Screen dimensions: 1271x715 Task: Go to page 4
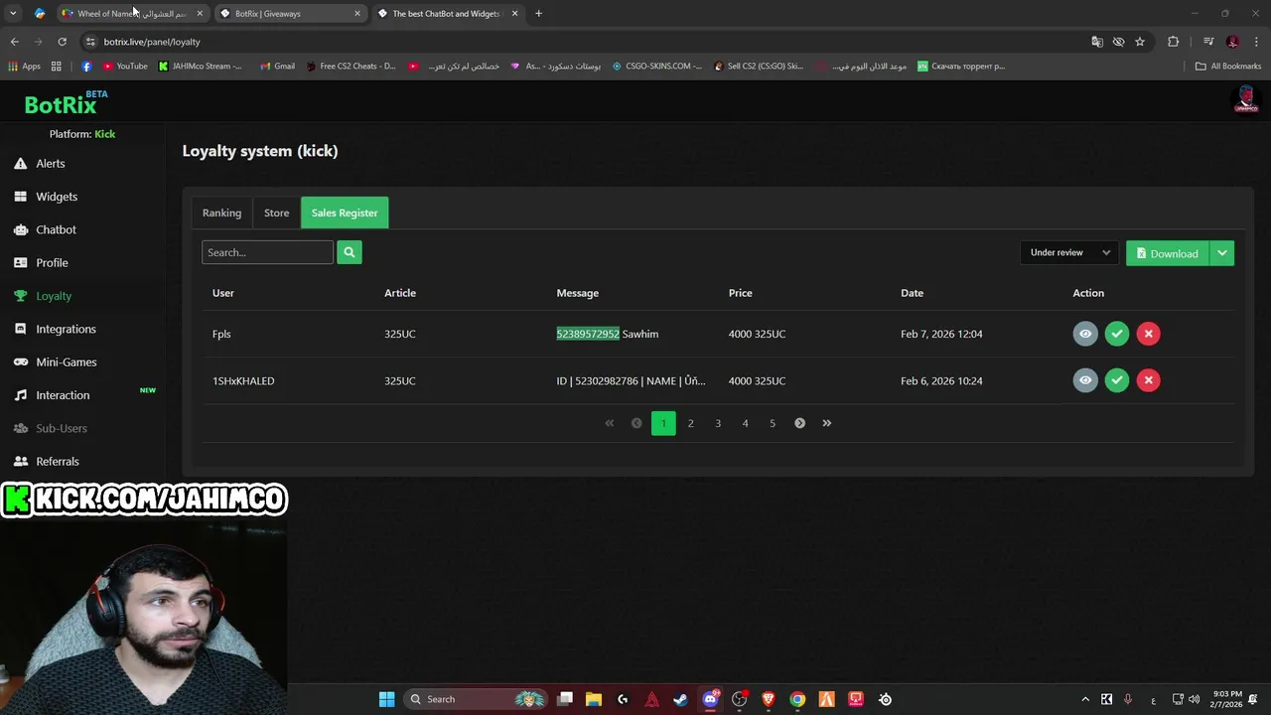745,423
